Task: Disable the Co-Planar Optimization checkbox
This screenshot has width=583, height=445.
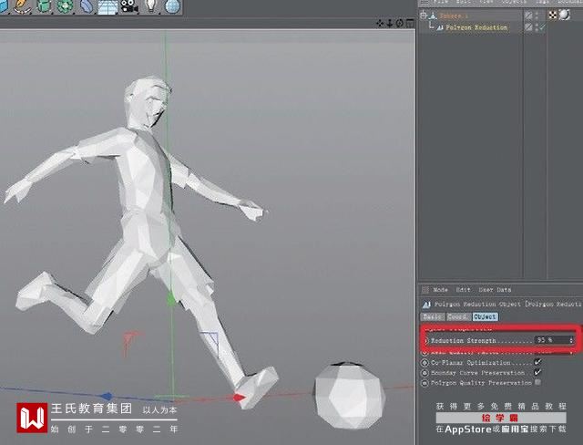Action: (537, 362)
